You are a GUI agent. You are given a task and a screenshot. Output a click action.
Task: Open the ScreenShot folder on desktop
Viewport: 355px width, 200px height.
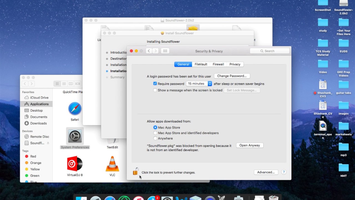(x=323, y=3)
